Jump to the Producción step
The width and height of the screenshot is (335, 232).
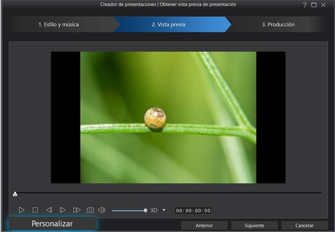pyautogui.click(x=278, y=25)
